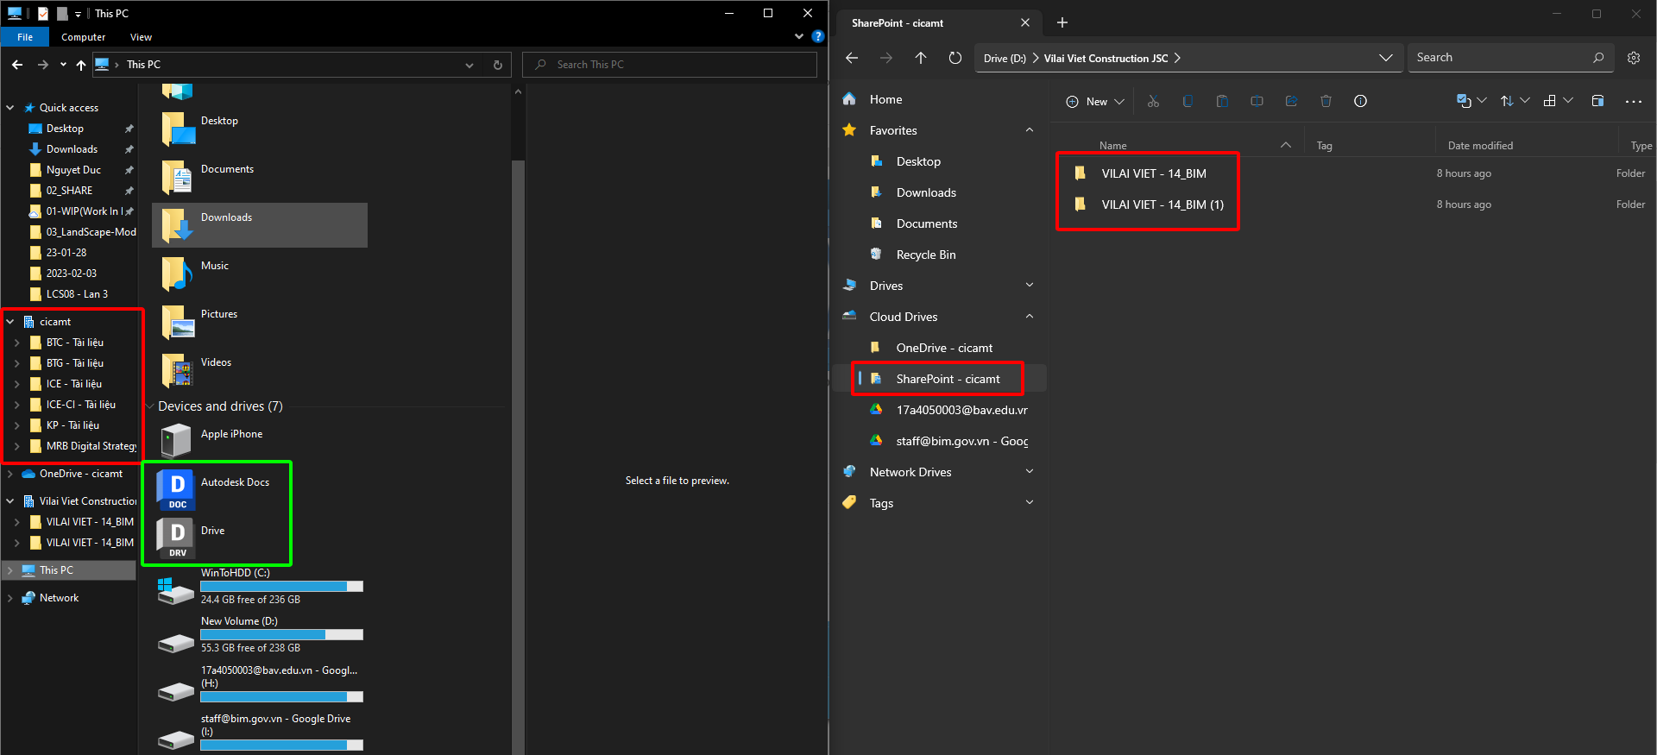Open the Pictures folder in This PC
This screenshot has height=755, width=1657.
pos(260,322)
